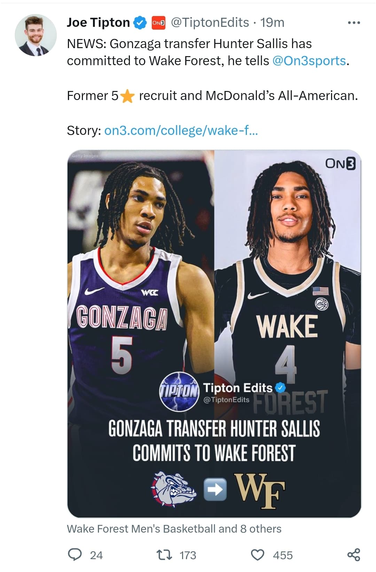View the Wake Forest Men's Basketball tagged accounts

tap(174, 529)
